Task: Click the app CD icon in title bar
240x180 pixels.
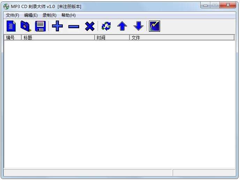Action: [6, 7]
